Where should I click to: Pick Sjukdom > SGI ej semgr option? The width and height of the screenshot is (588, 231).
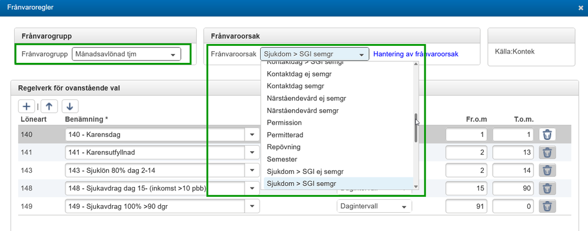[x=338, y=172]
